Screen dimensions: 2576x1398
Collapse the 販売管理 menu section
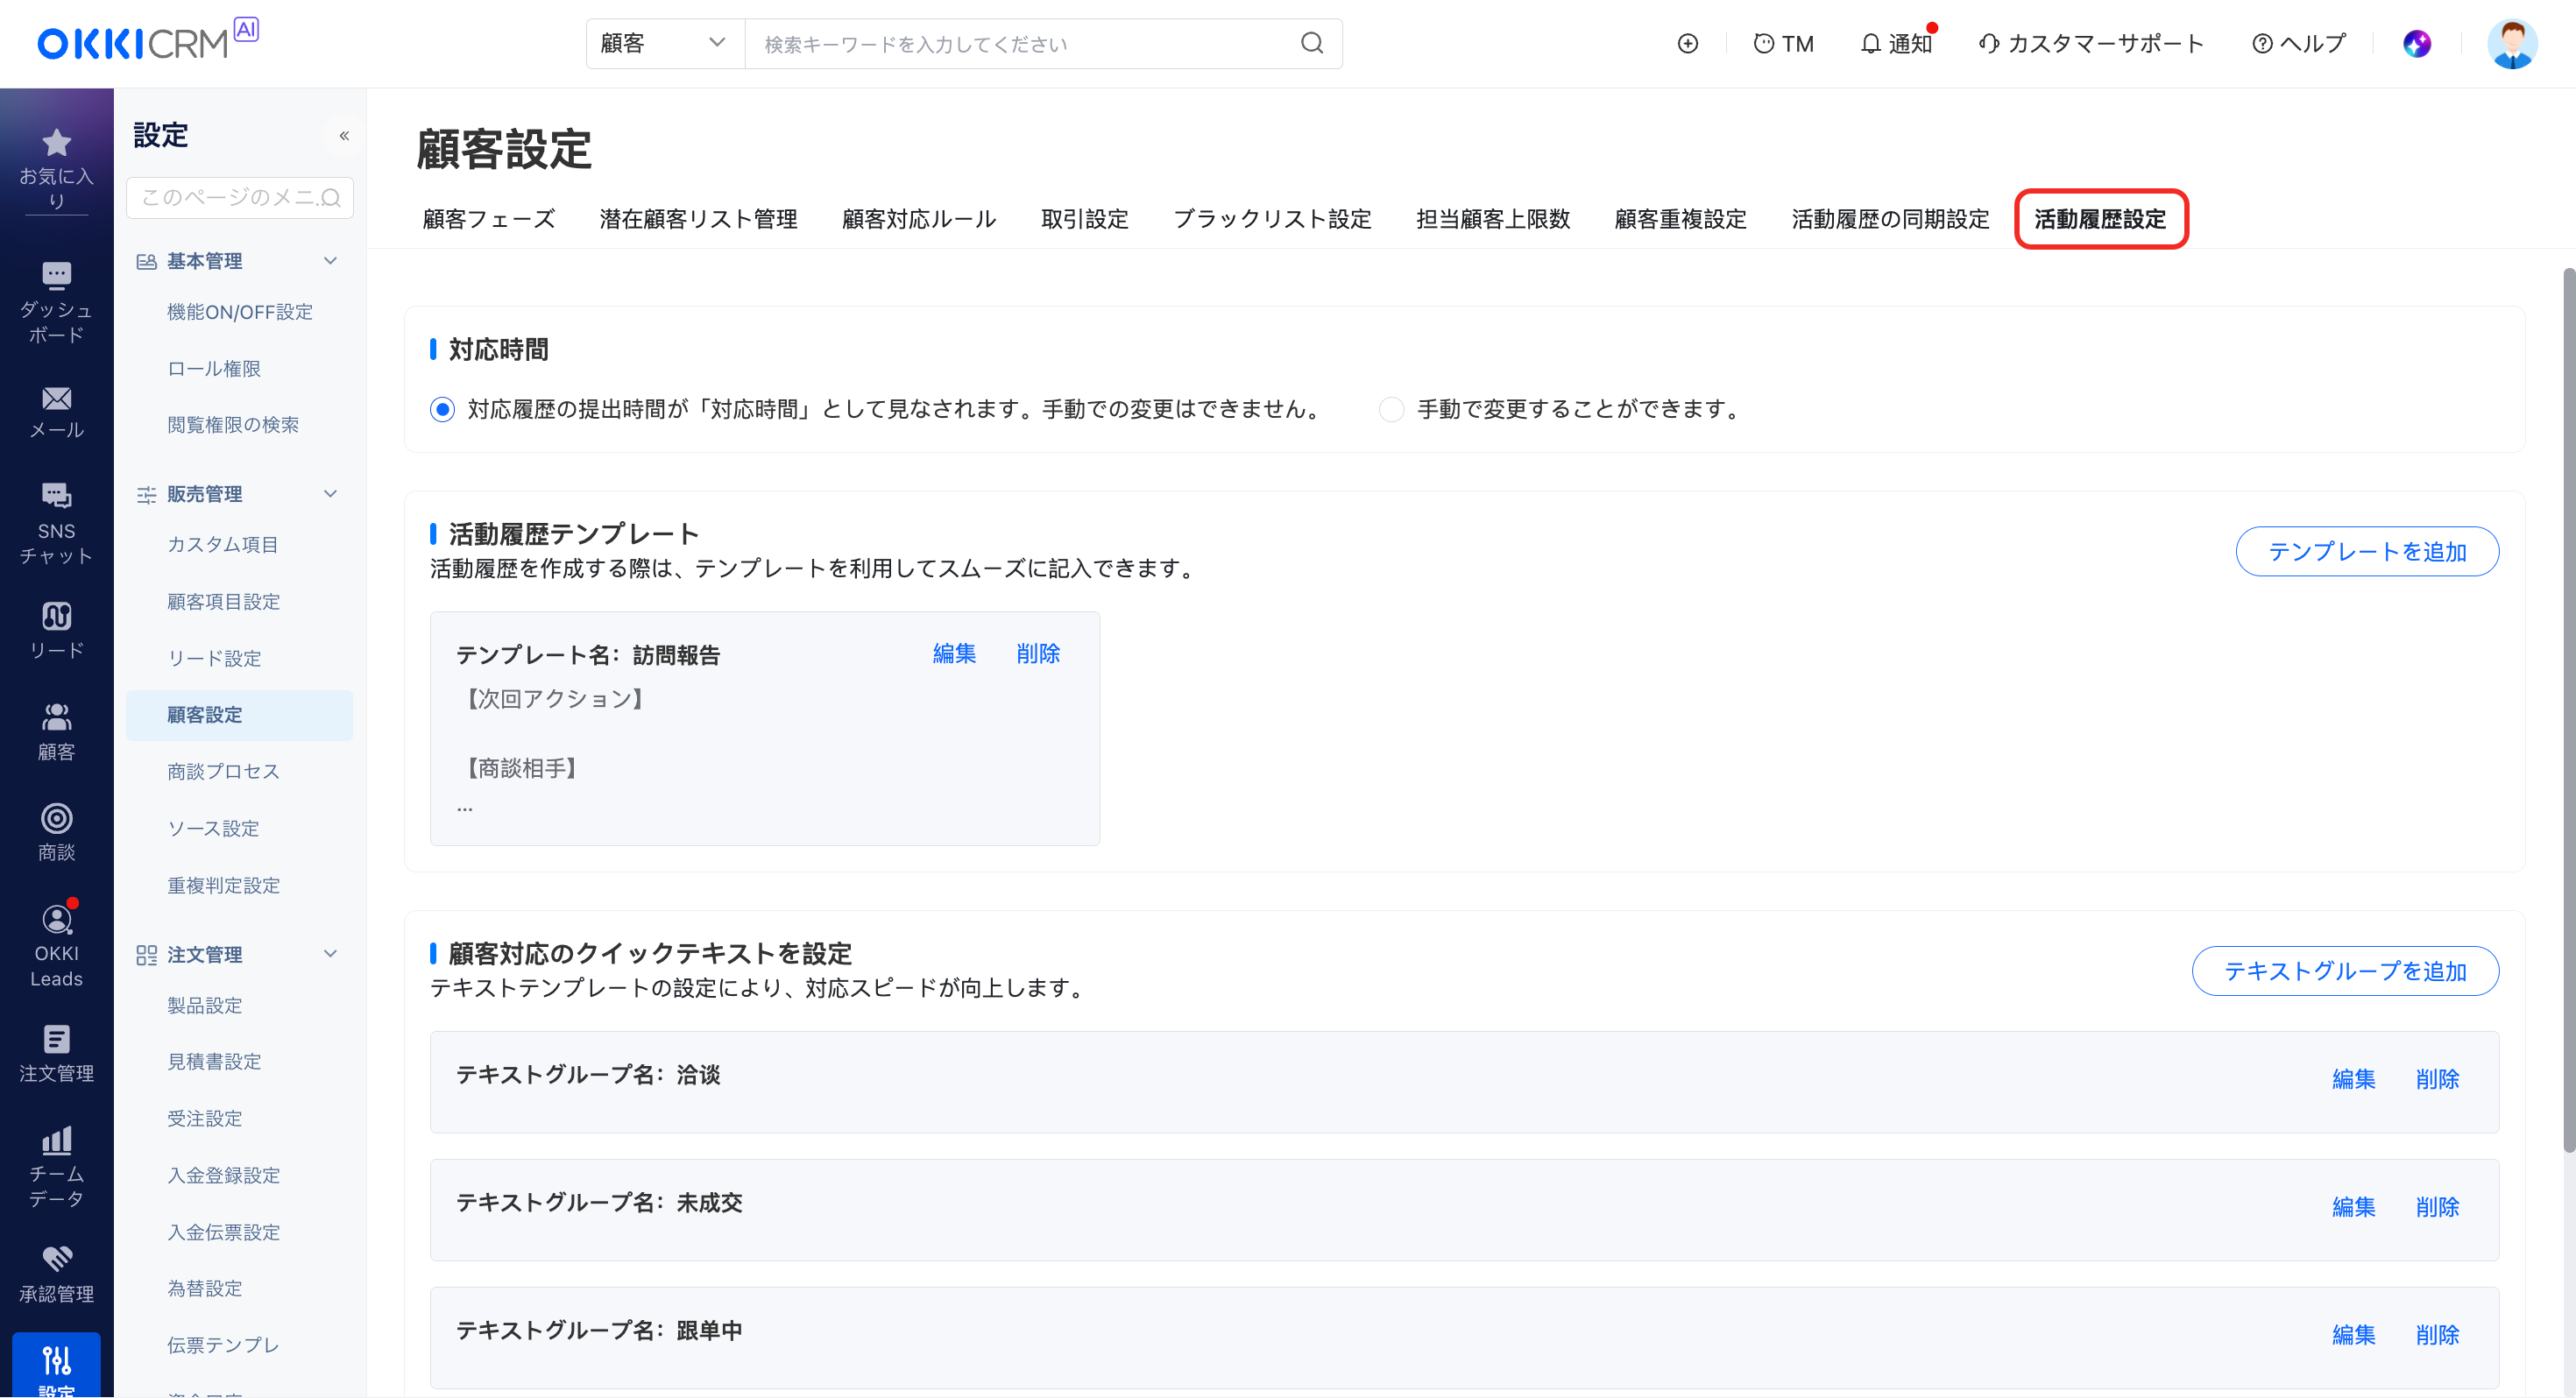331,494
